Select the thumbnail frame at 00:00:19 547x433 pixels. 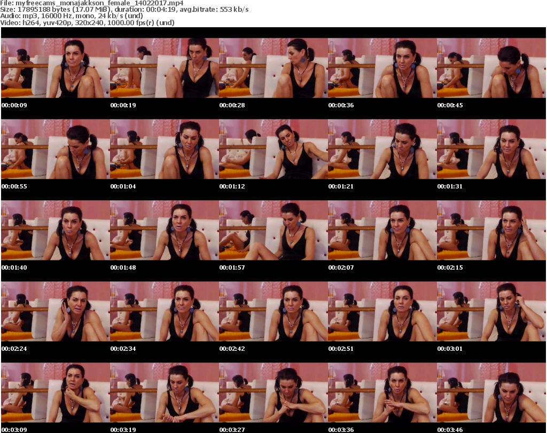(x=165, y=68)
